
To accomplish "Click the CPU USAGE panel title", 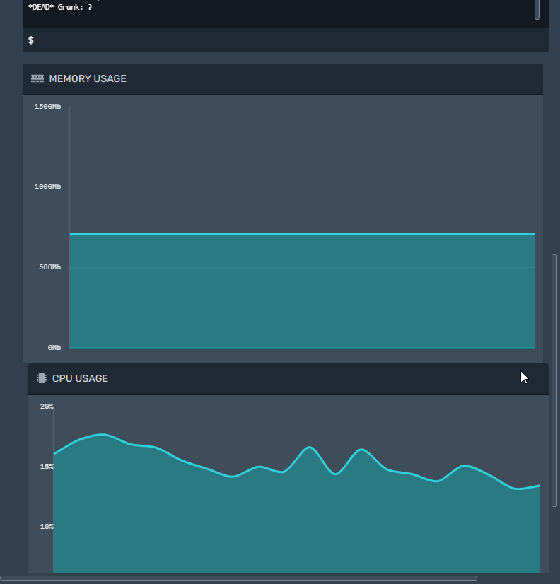I will pyautogui.click(x=80, y=378).
